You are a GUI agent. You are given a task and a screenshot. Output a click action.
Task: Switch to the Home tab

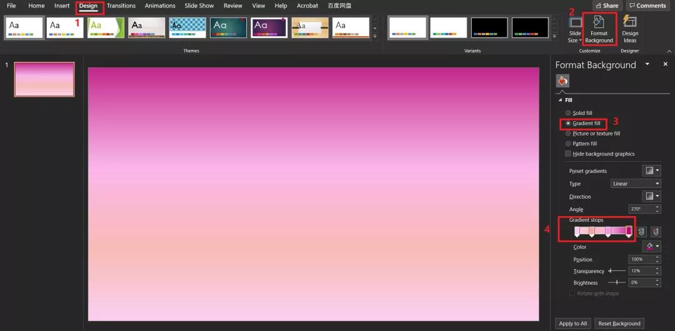tap(37, 6)
